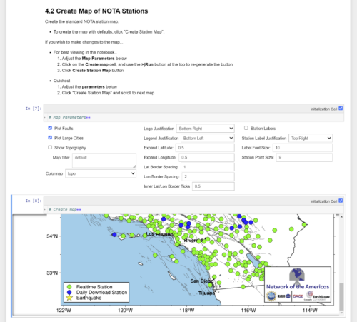Viewport: 357px width, 322px height.
Task: Open the Logo Justification dropdown
Action: (206, 129)
